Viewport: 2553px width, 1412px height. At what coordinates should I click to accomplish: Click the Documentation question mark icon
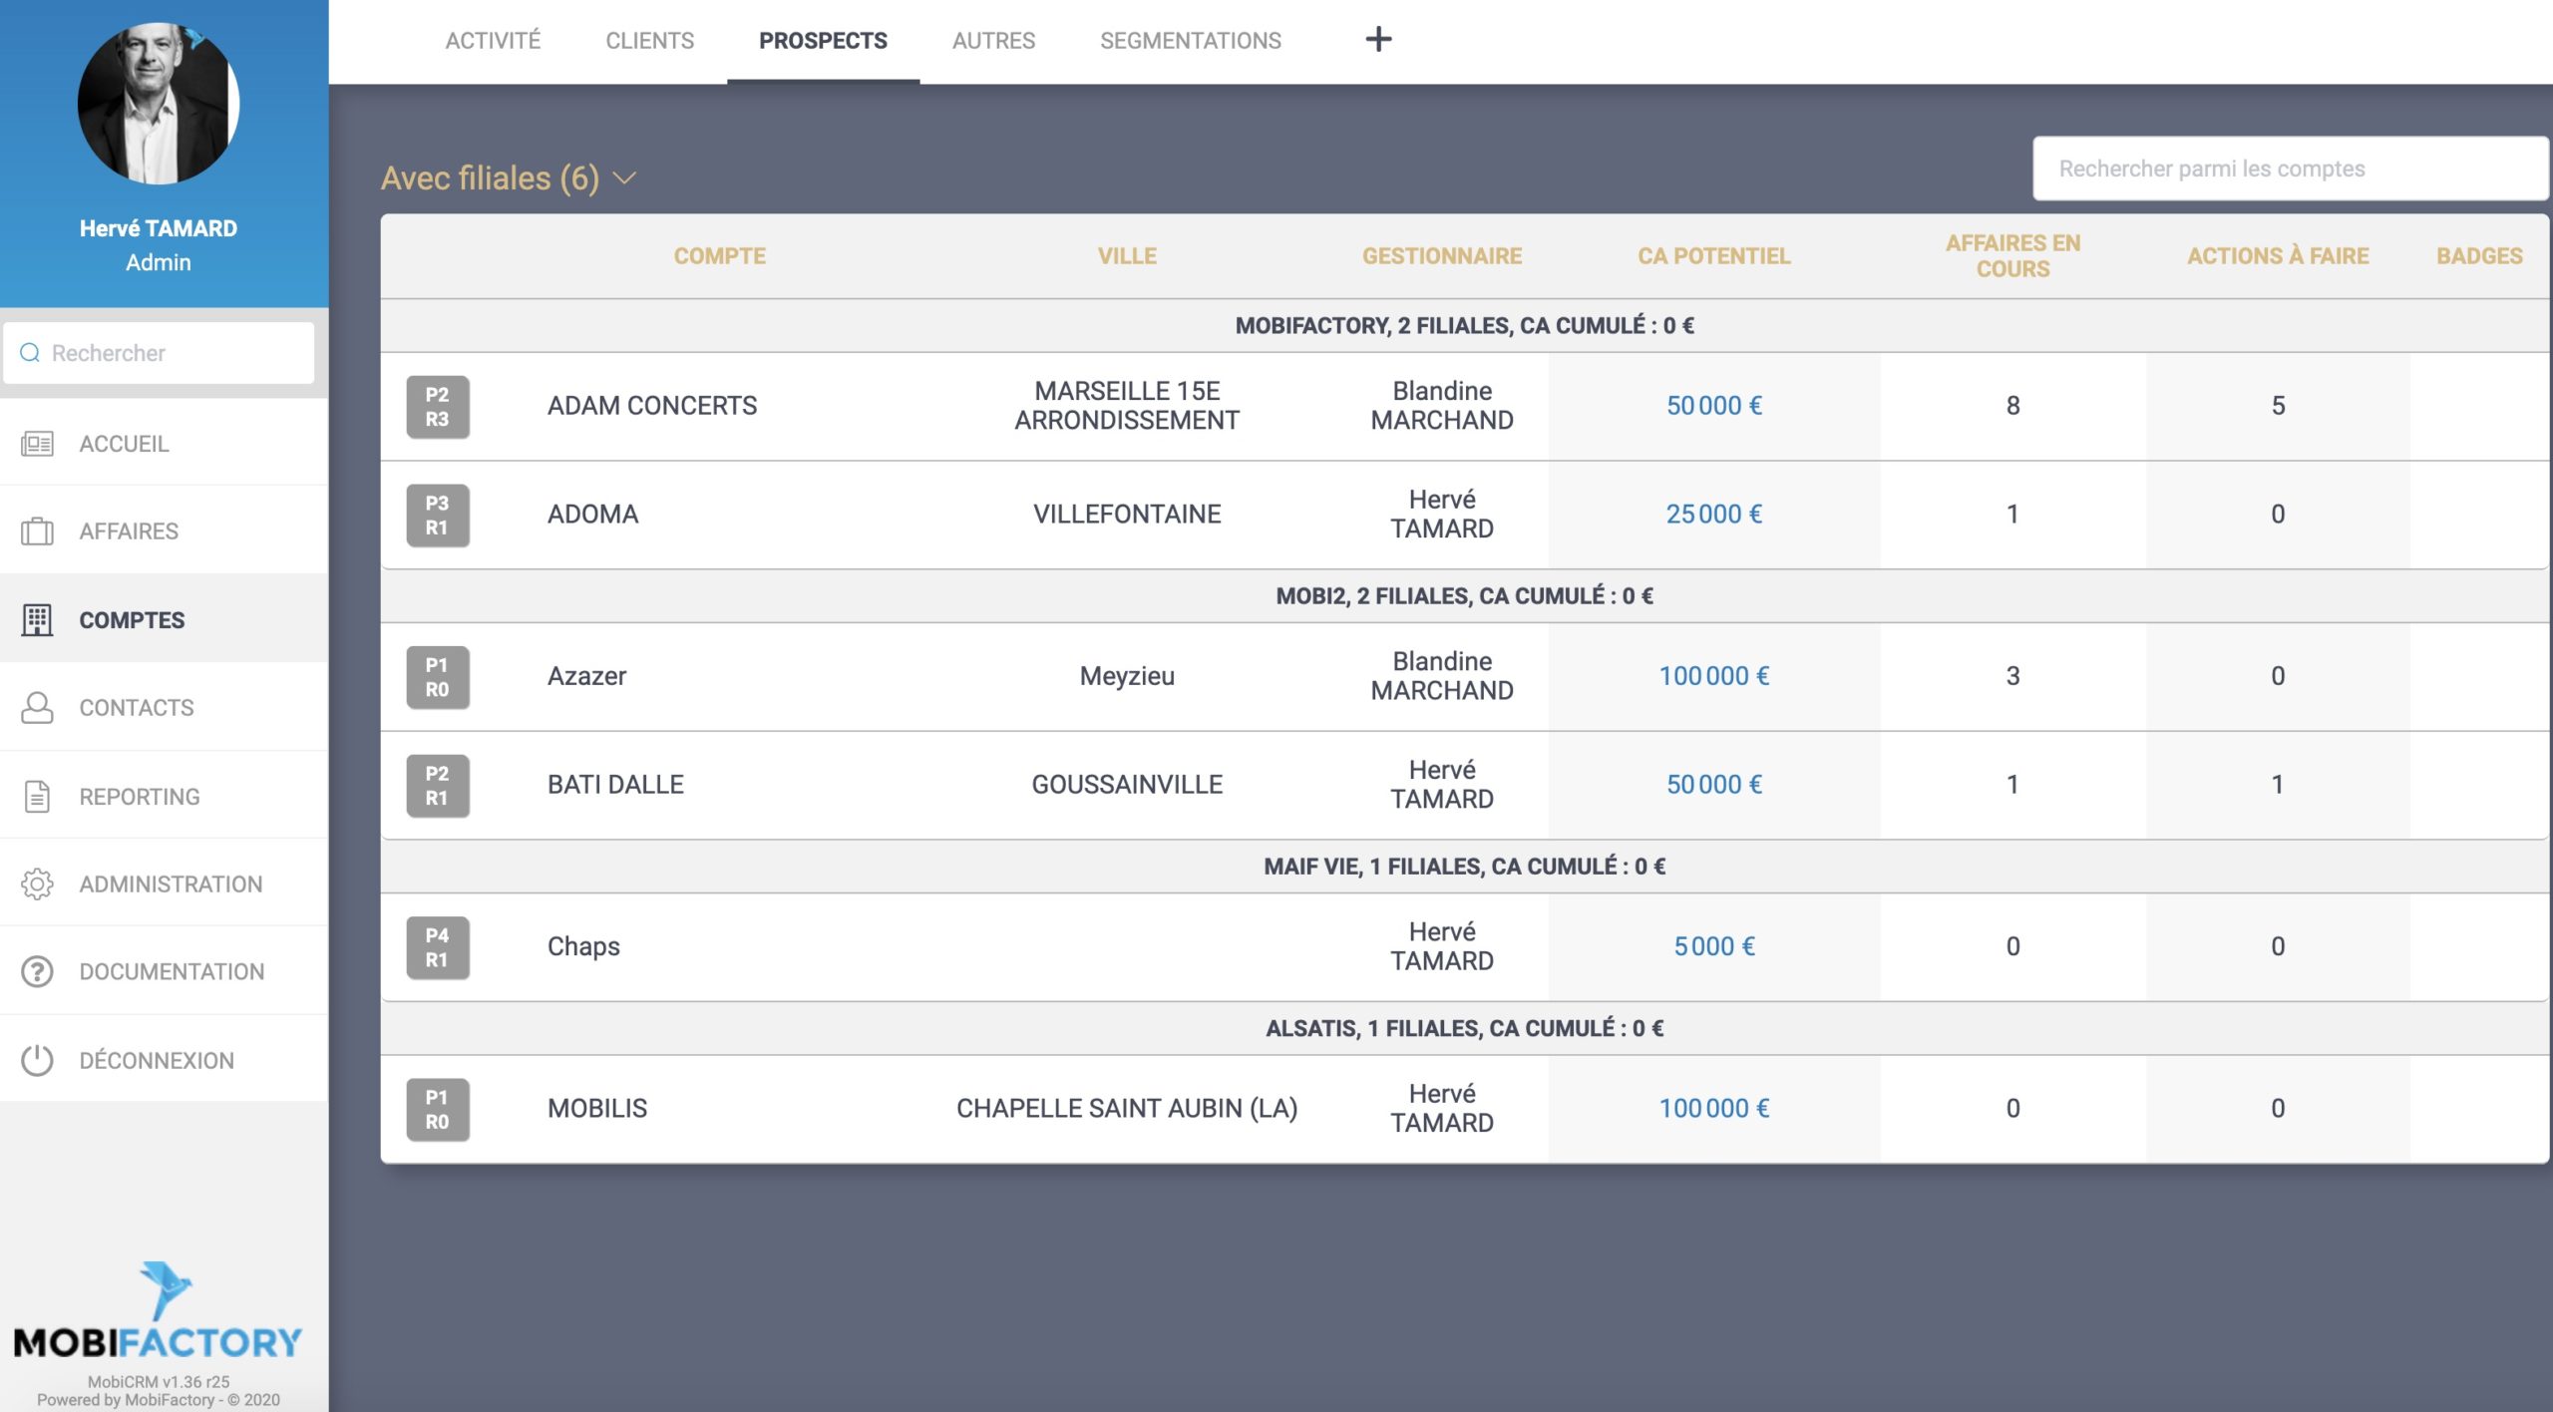point(37,972)
